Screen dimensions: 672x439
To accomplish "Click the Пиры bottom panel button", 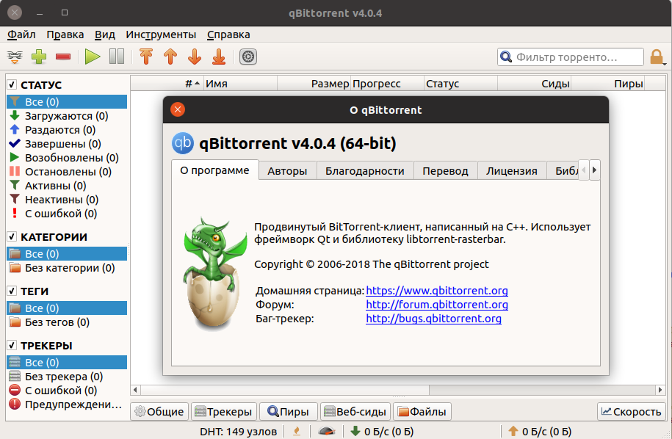I will pyautogui.click(x=288, y=412).
